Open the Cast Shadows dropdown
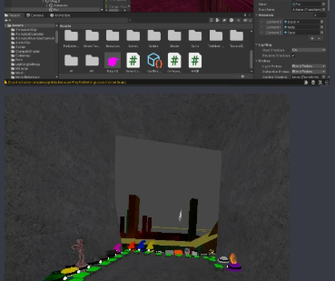Viewport: 335px width, 281px height. coord(308,50)
